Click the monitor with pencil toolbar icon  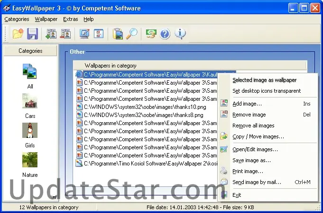(x=85, y=34)
